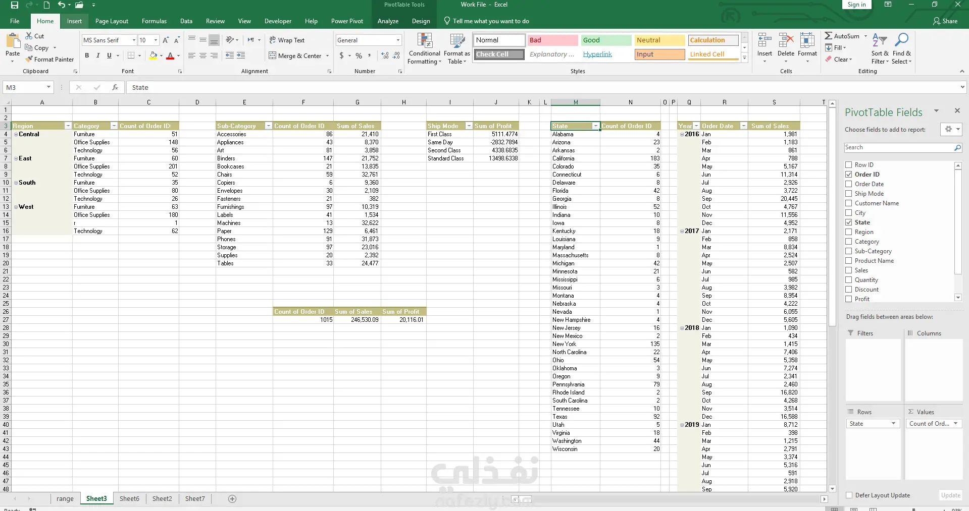Decrease font size with smaller A icon
This screenshot has width=969, height=511.
tap(177, 40)
